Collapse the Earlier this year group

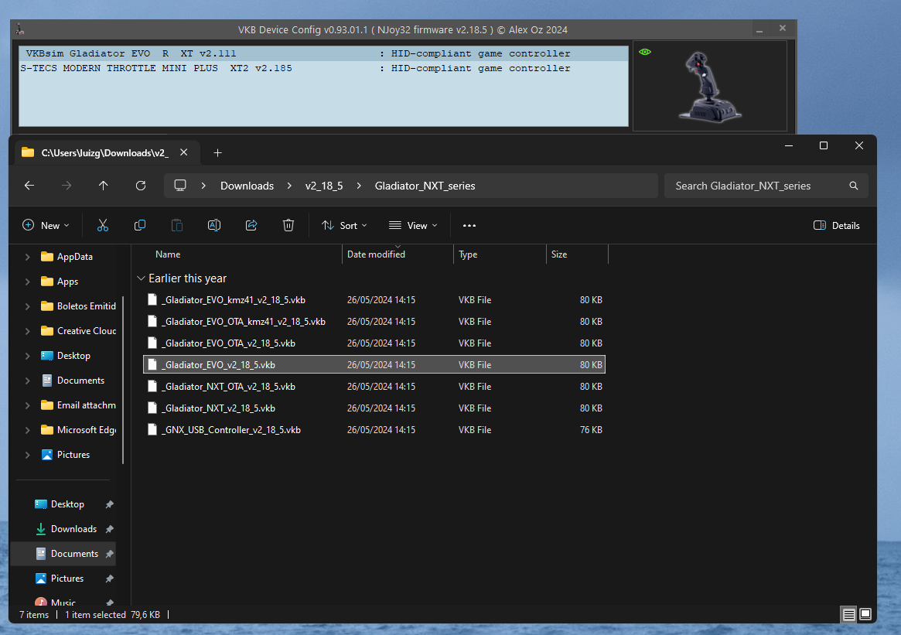[142, 278]
